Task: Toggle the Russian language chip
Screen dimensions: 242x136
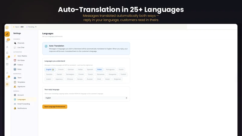Action: [x=90, y=79]
